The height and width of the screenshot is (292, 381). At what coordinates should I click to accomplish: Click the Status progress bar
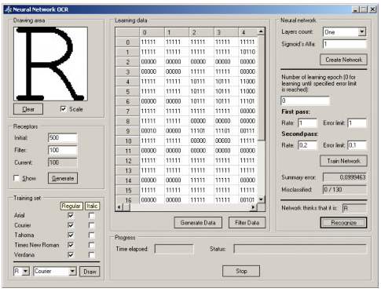point(300,249)
